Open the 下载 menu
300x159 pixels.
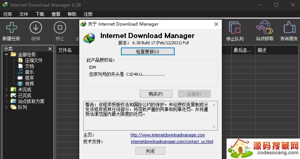coord(40,14)
